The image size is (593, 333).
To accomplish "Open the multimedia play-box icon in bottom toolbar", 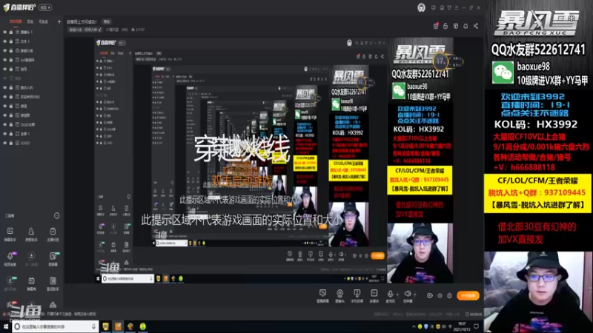I will [374, 295].
